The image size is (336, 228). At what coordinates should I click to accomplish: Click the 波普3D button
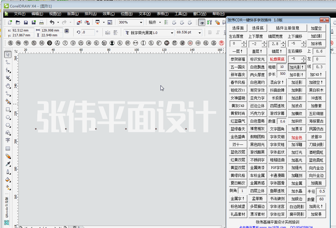click(316, 137)
